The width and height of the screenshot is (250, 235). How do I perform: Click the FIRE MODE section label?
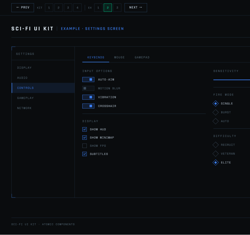223,95
